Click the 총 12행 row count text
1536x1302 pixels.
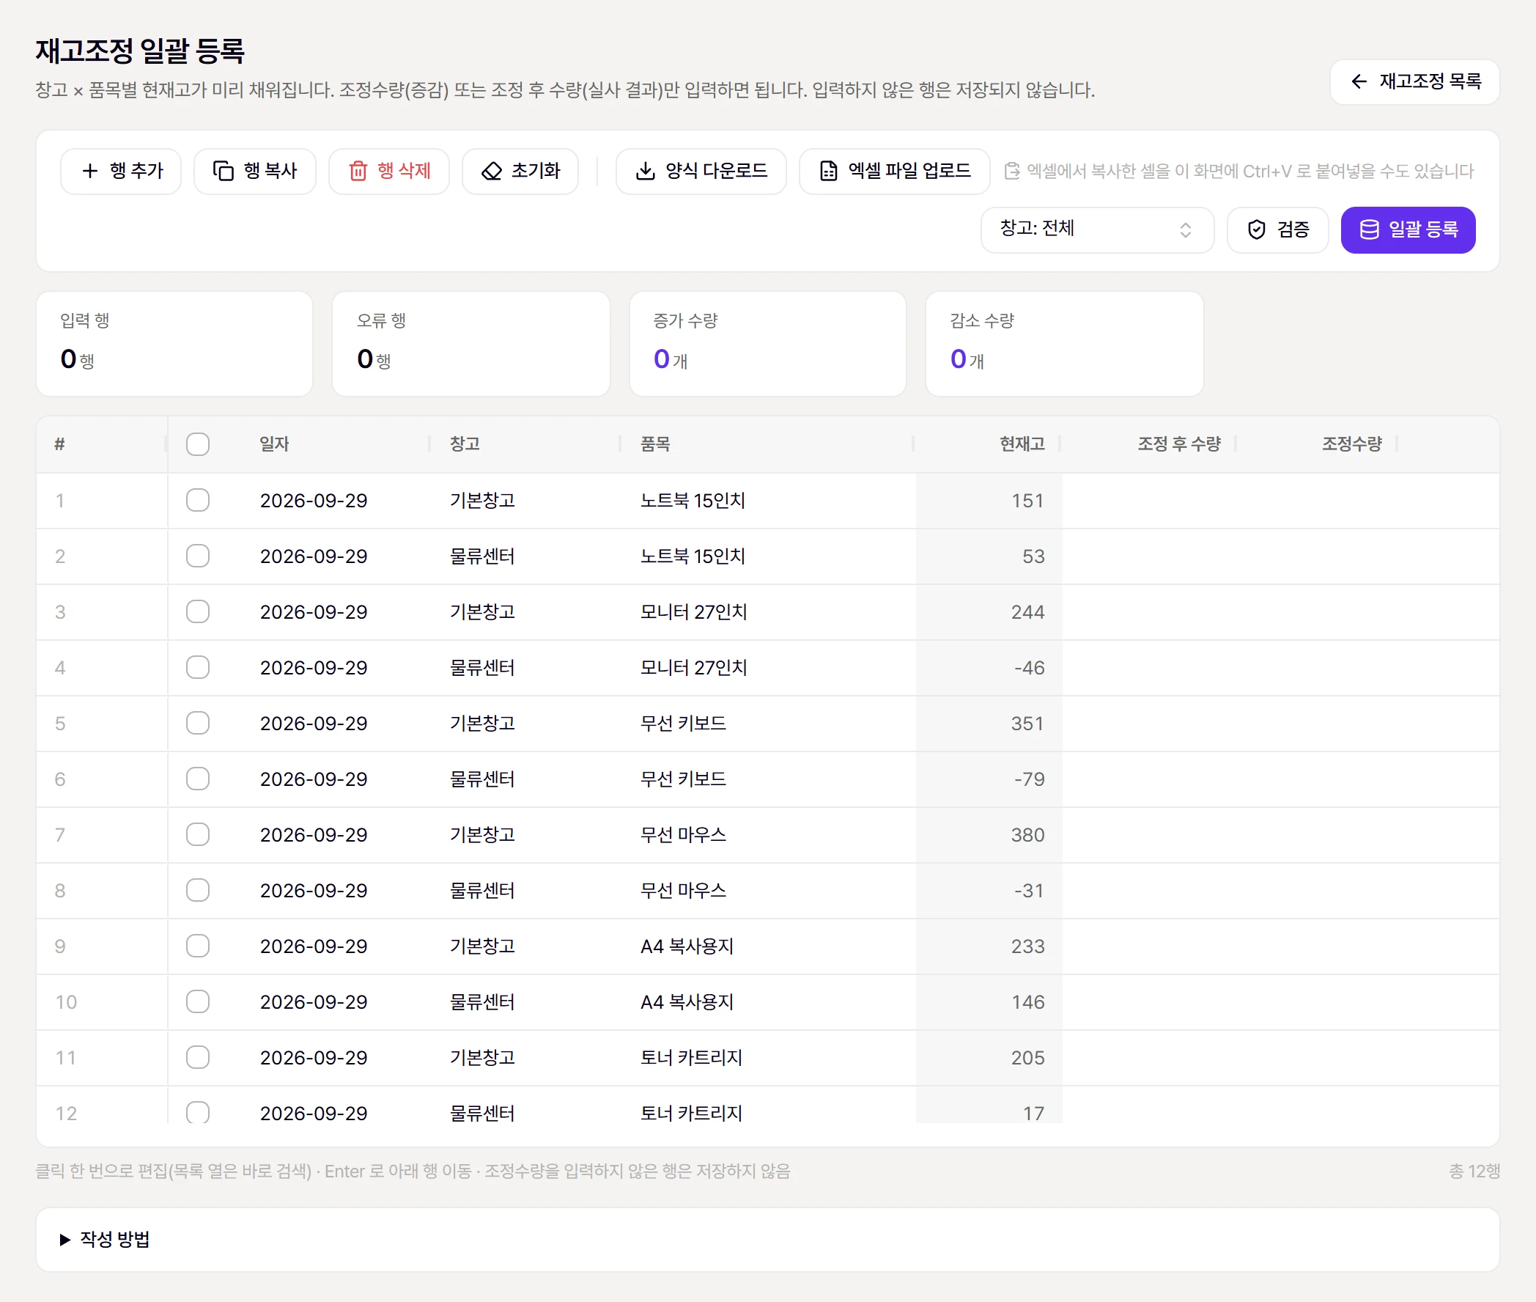click(1474, 1172)
